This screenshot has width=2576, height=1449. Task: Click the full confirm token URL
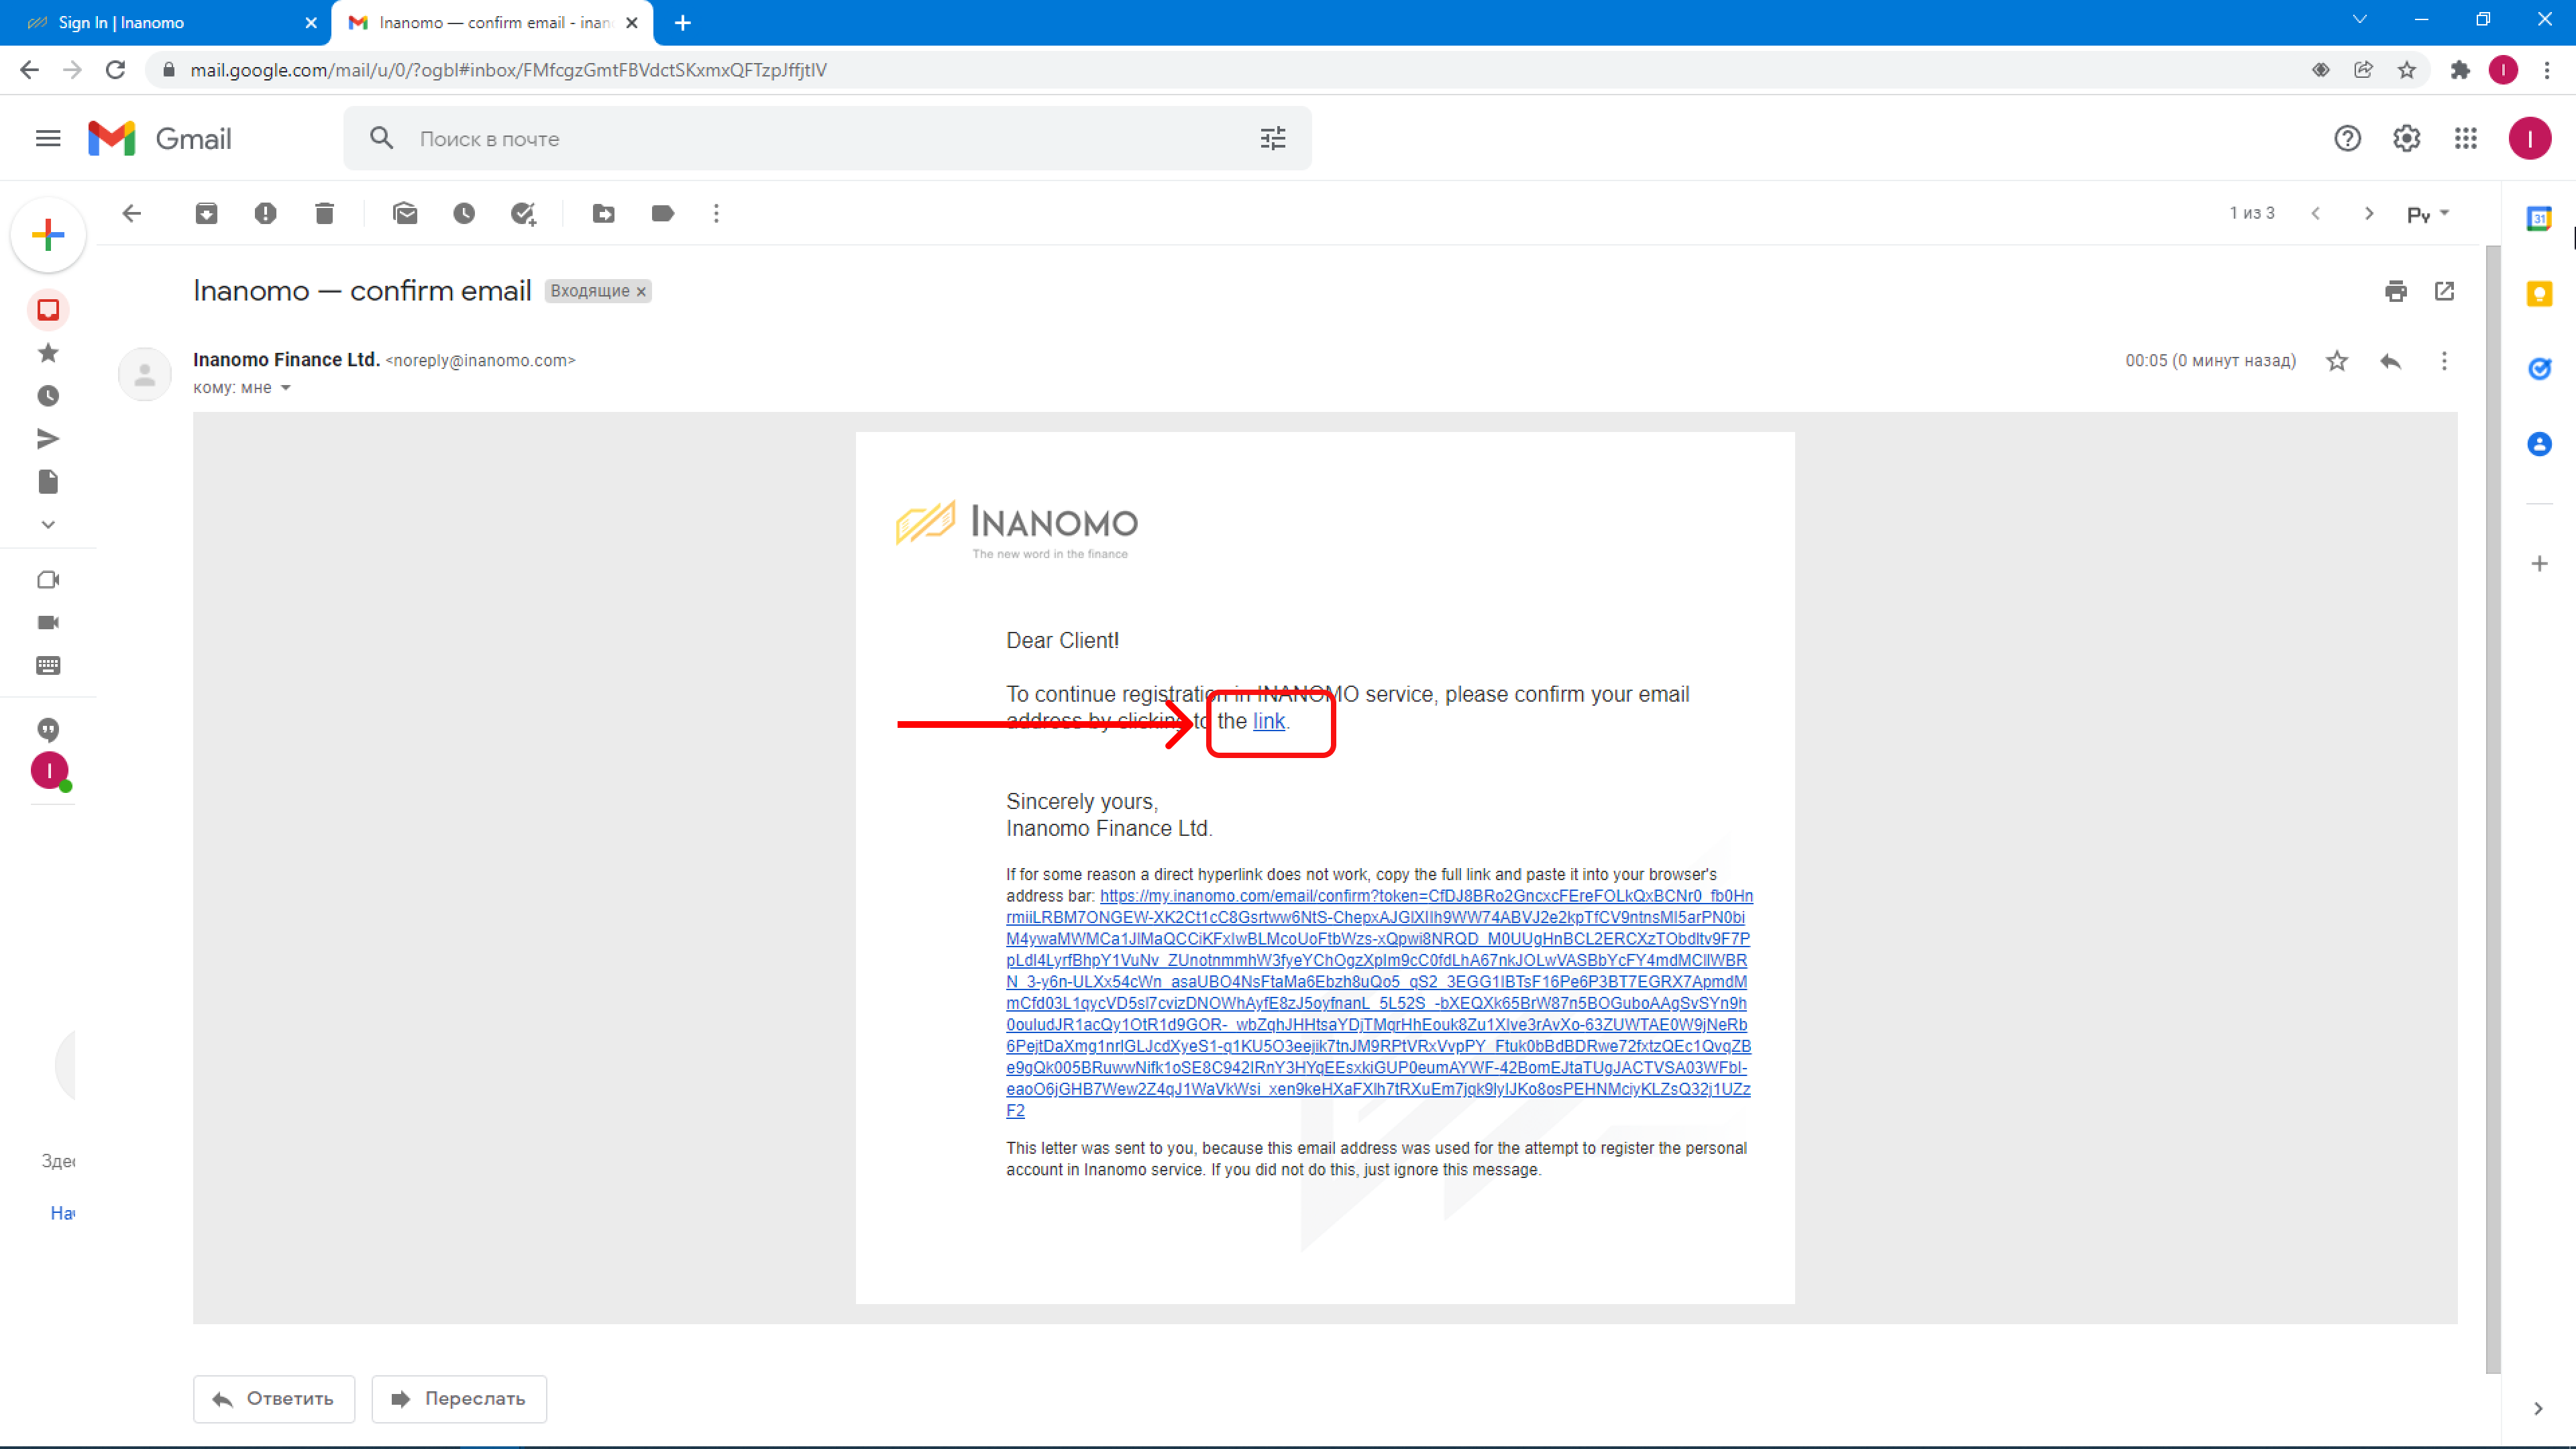(1379, 1003)
